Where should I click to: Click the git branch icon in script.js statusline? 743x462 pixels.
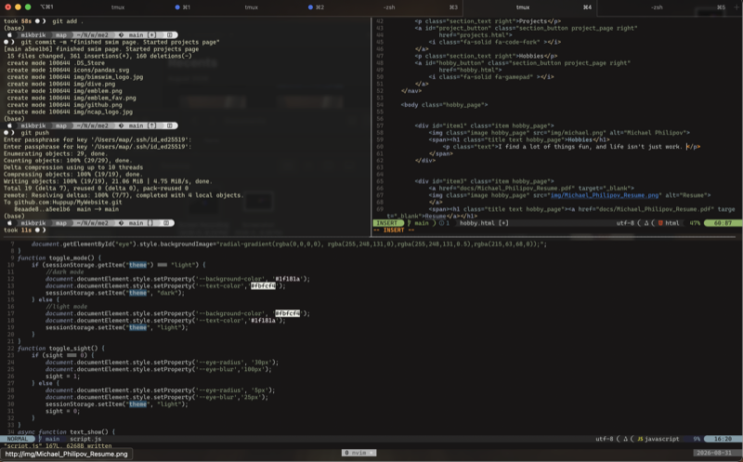pos(40,439)
